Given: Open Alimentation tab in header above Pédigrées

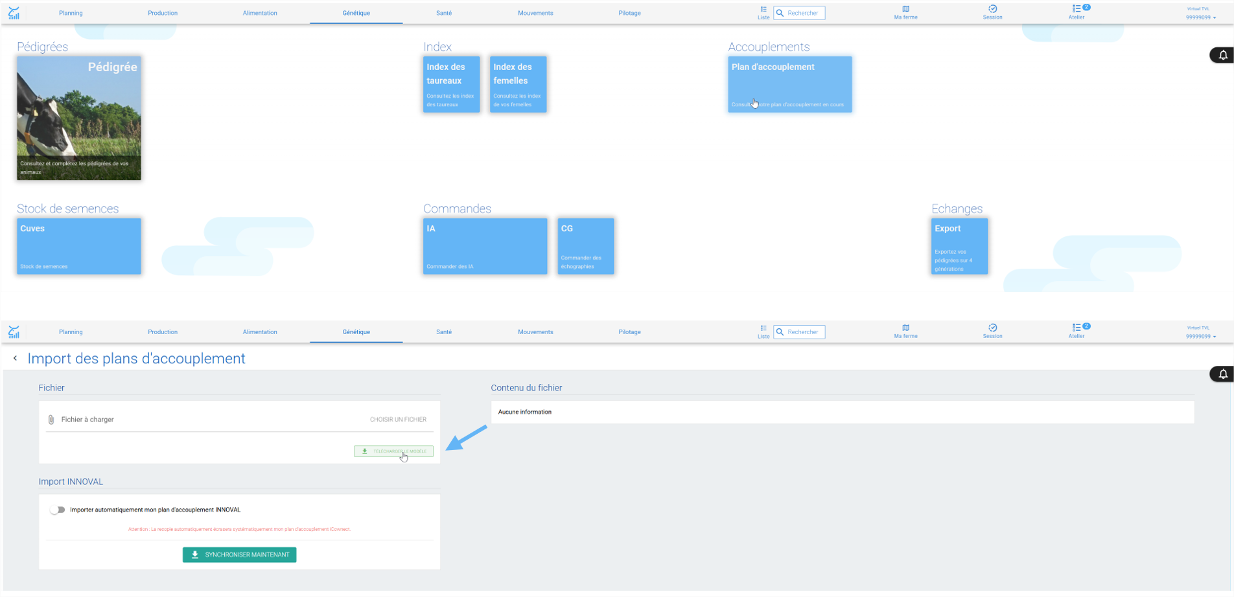Looking at the screenshot, I should 260,13.
